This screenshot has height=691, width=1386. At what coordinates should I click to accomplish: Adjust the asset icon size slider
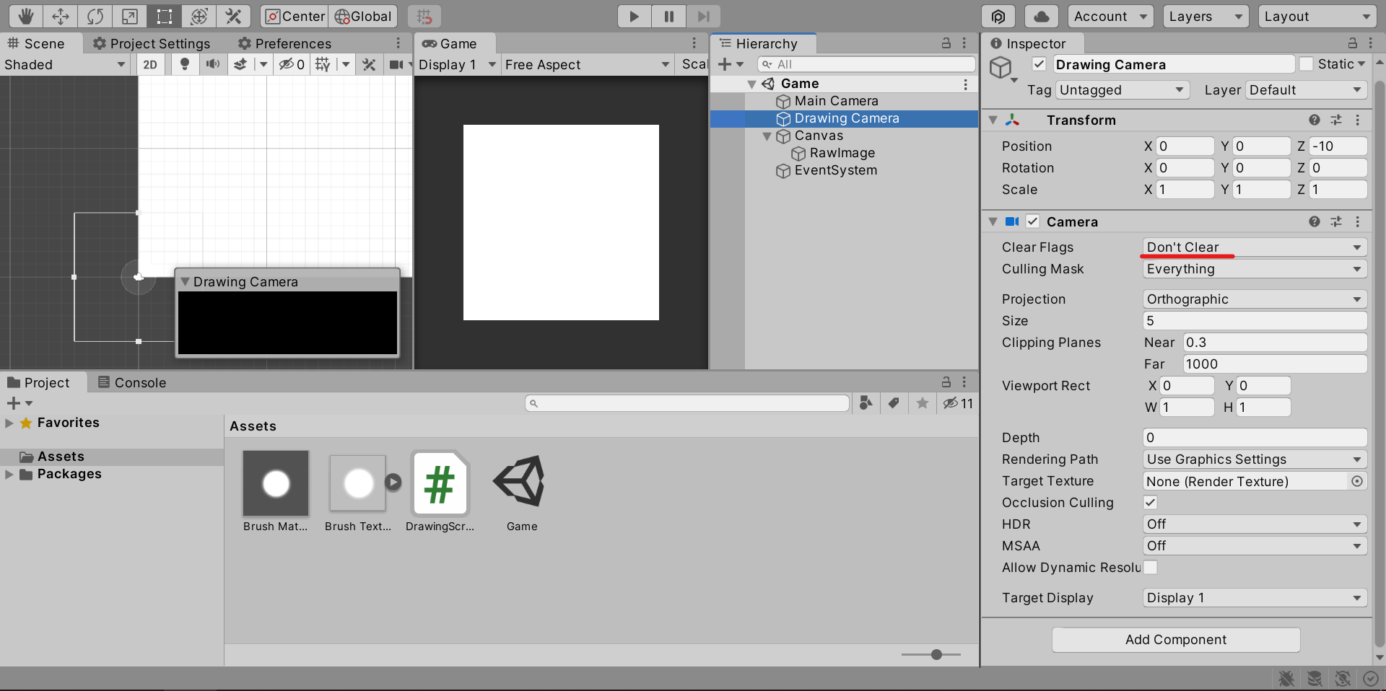click(936, 654)
